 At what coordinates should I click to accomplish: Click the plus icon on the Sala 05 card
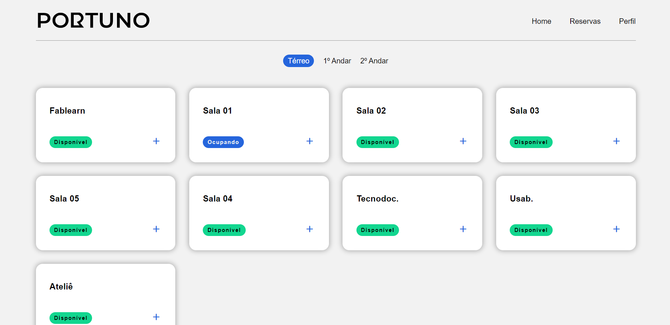[156, 229]
